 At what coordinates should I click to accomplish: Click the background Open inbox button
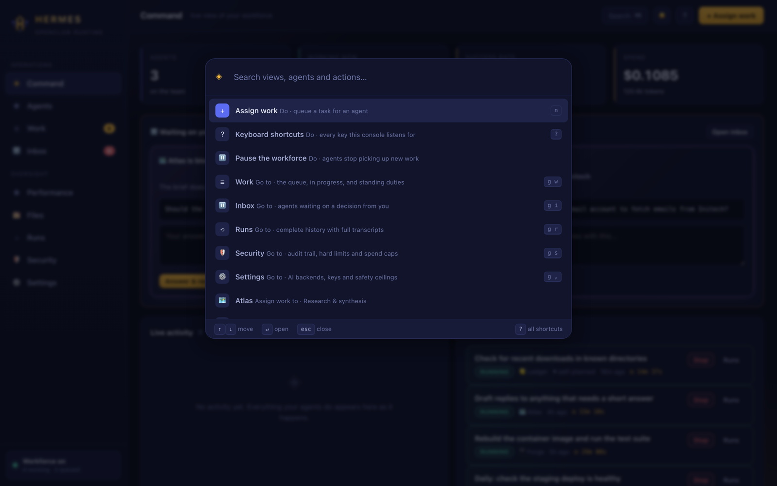[729, 132]
